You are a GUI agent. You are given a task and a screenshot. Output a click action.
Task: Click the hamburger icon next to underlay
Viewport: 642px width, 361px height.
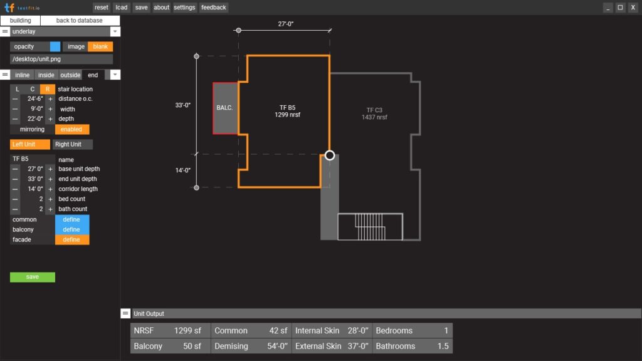coord(6,31)
